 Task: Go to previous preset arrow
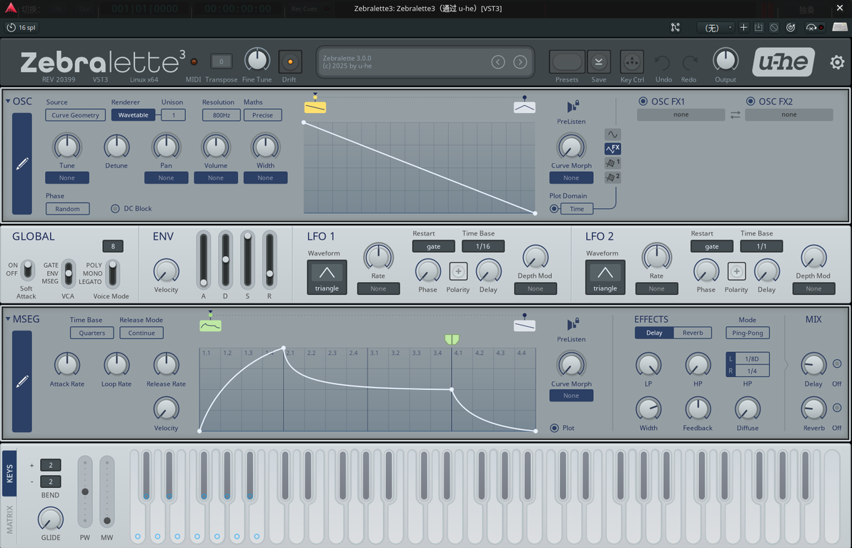[x=497, y=62]
